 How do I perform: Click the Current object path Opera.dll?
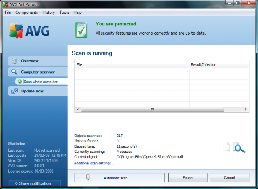(x=150, y=157)
